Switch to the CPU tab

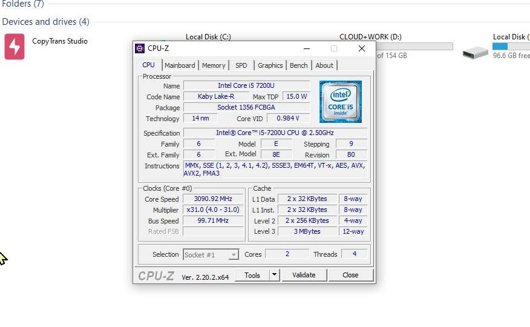coord(148,65)
